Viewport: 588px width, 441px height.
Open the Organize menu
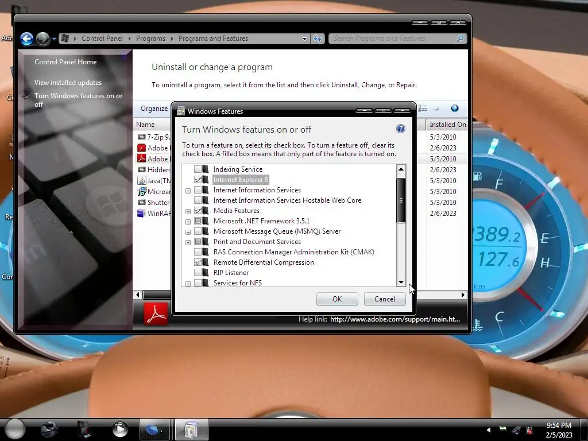[154, 109]
